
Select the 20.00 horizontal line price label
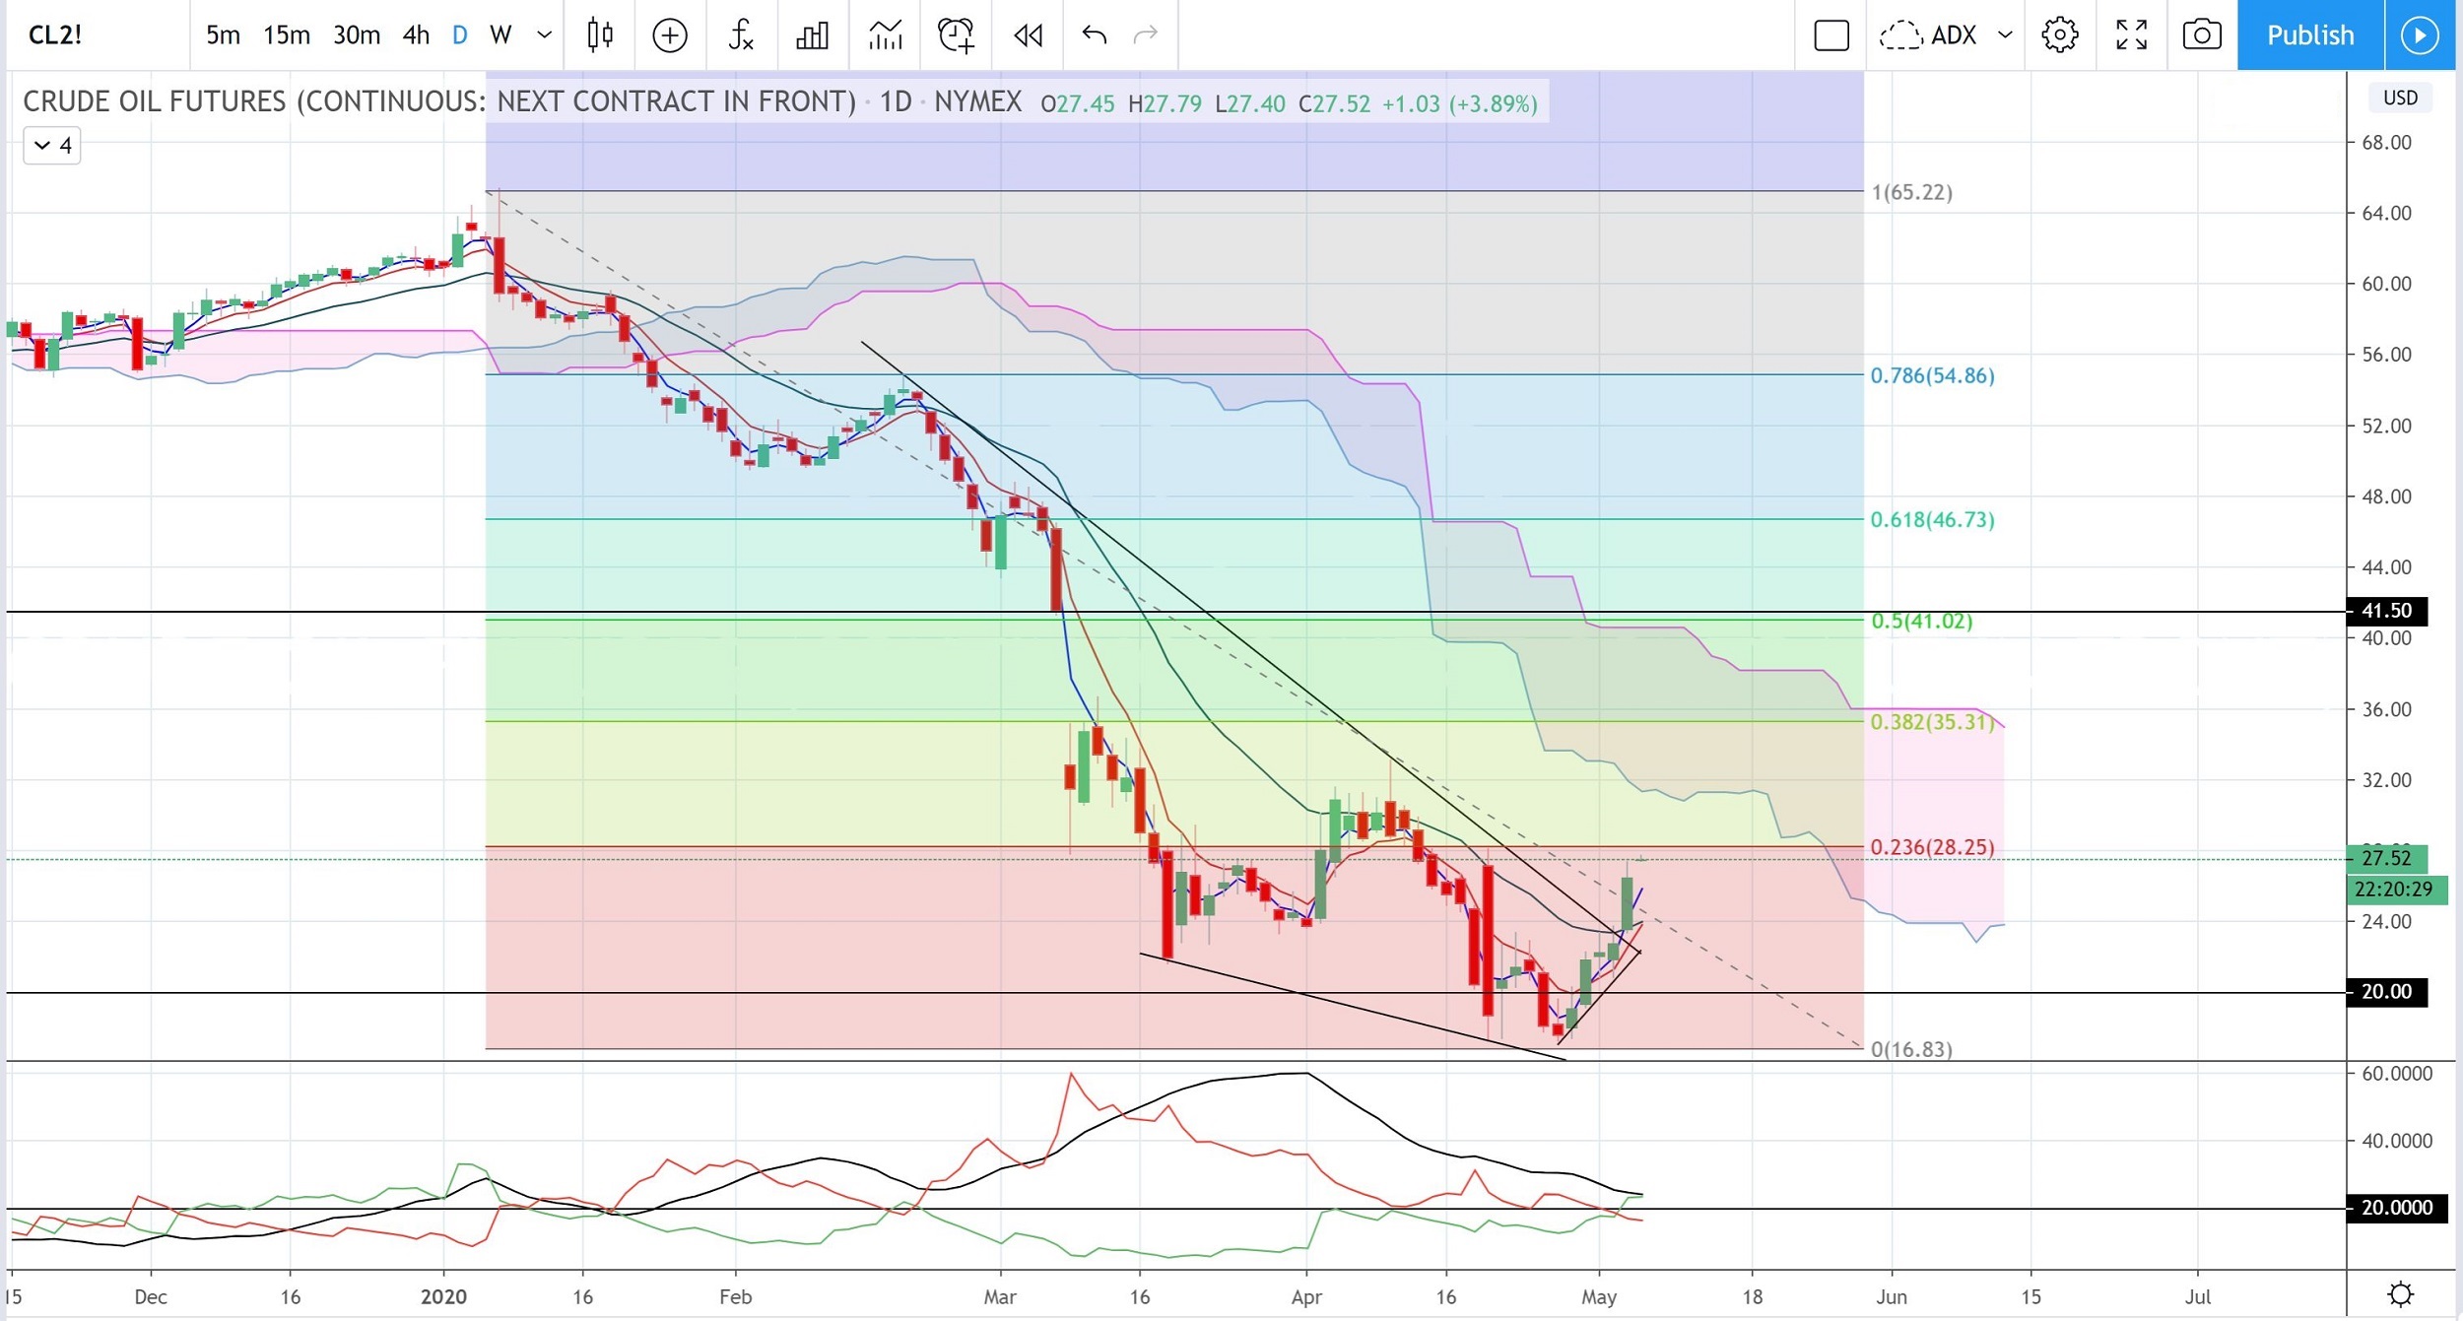[2386, 992]
